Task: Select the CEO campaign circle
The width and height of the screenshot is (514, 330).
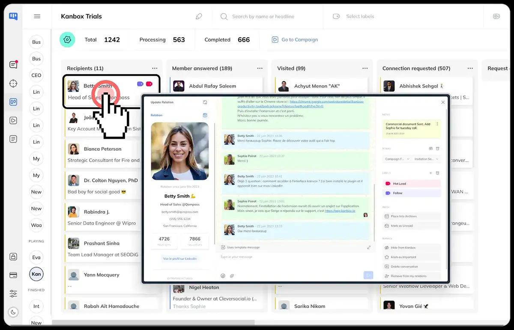Action: pyautogui.click(x=36, y=75)
